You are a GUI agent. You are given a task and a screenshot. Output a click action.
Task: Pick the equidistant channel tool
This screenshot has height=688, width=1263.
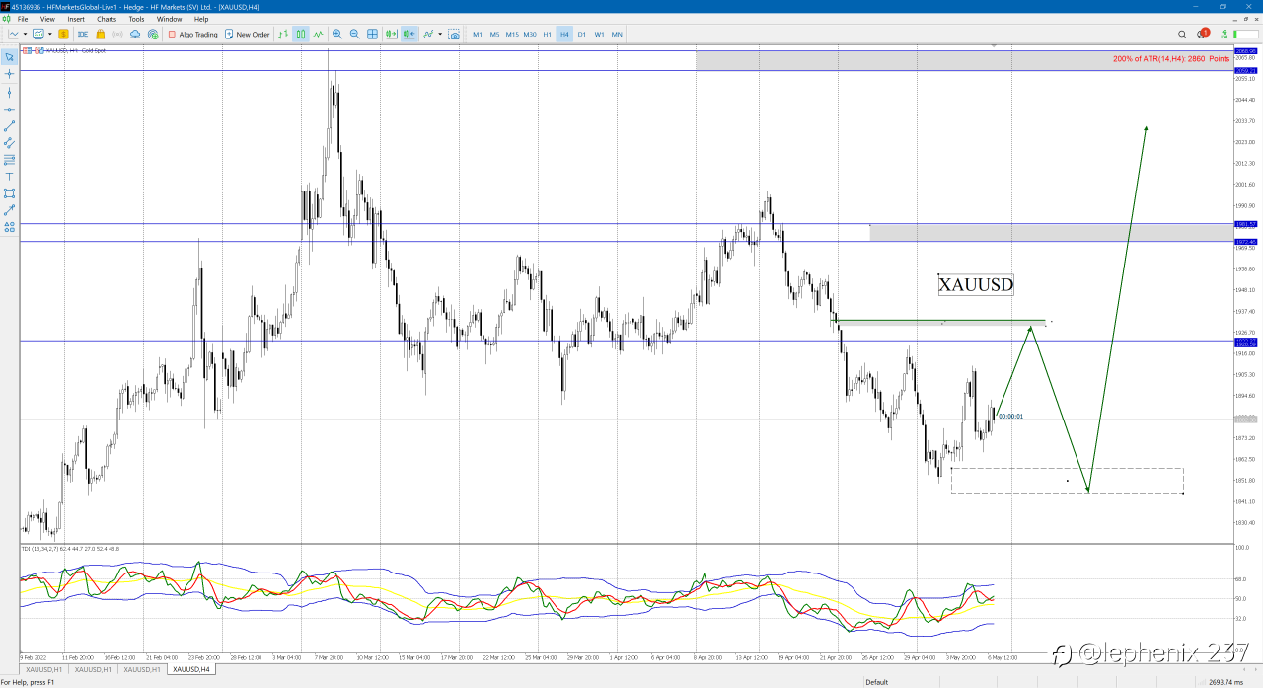click(9, 143)
